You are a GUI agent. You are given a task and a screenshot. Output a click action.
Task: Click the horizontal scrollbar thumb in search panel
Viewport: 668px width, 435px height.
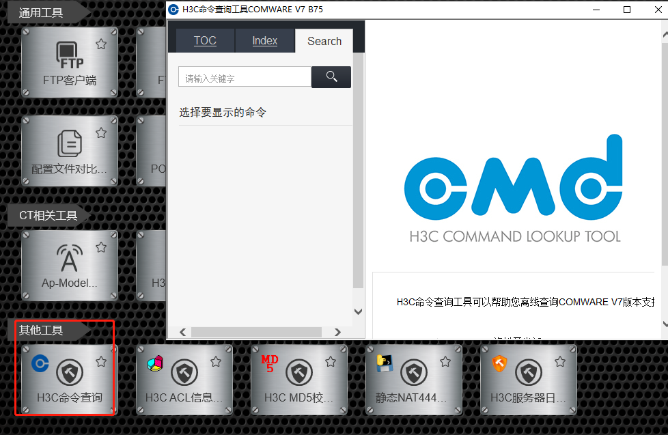click(x=256, y=332)
